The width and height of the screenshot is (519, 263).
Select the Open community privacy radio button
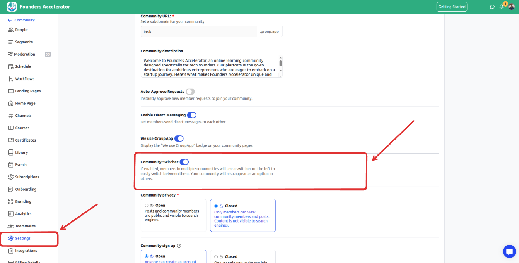147,206
